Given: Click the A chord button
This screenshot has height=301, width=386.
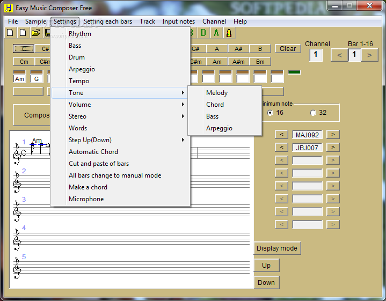Looking at the screenshot, I should tap(217, 49).
